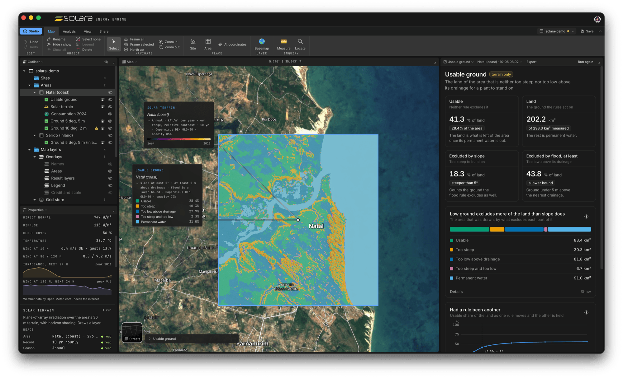Delete the selected object
The width and height of the screenshot is (623, 378).
coord(84,50)
